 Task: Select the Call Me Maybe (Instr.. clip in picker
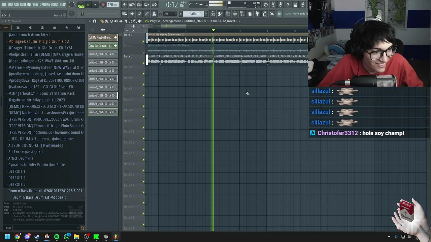[x=103, y=37]
